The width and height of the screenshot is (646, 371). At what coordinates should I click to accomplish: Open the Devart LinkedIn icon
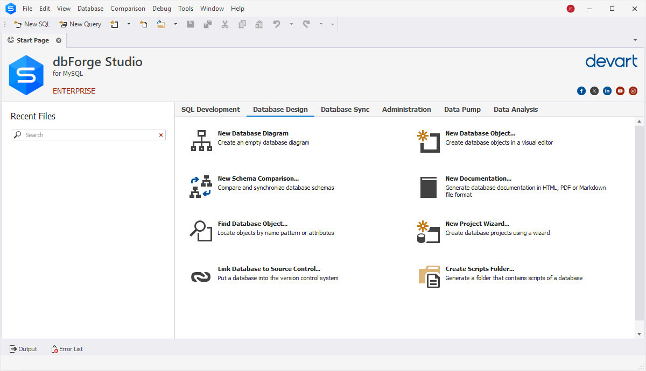[x=607, y=91]
